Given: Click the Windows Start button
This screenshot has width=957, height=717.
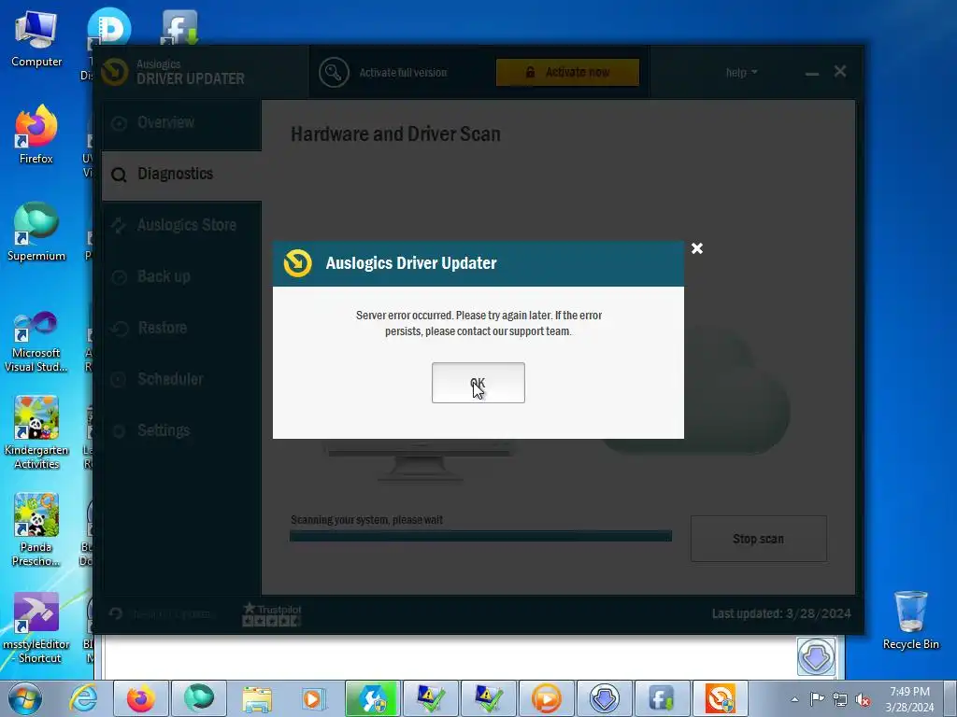Looking at the screenshot, I should click(x=25, y=698).
